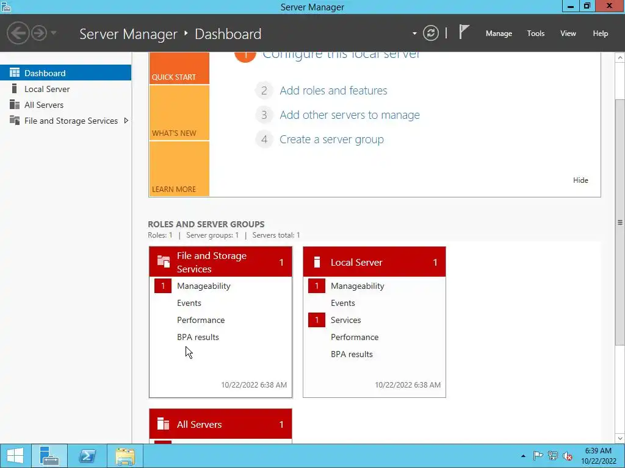Open the QUICK START tile
625x468 pixels.
point(179,68)
